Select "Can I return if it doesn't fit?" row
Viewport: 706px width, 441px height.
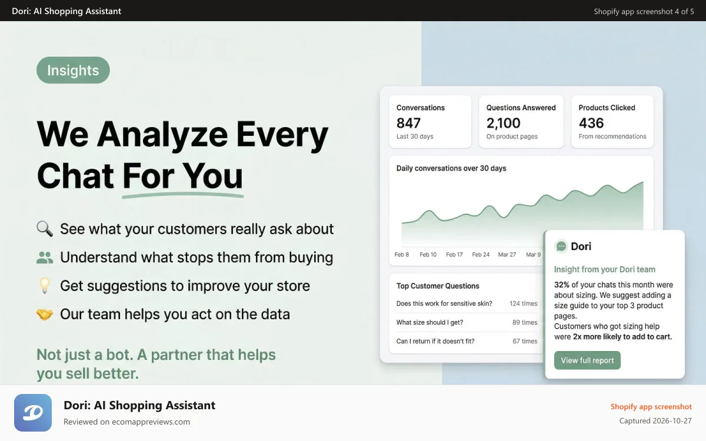467,341
